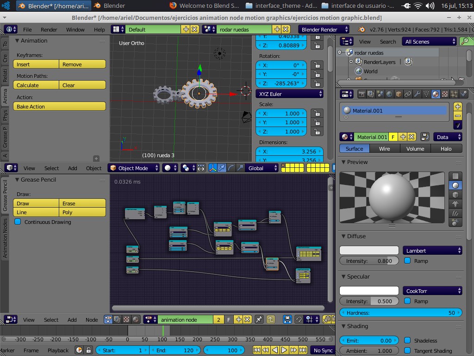Switch to the Wire material tab

click(385, 148)
